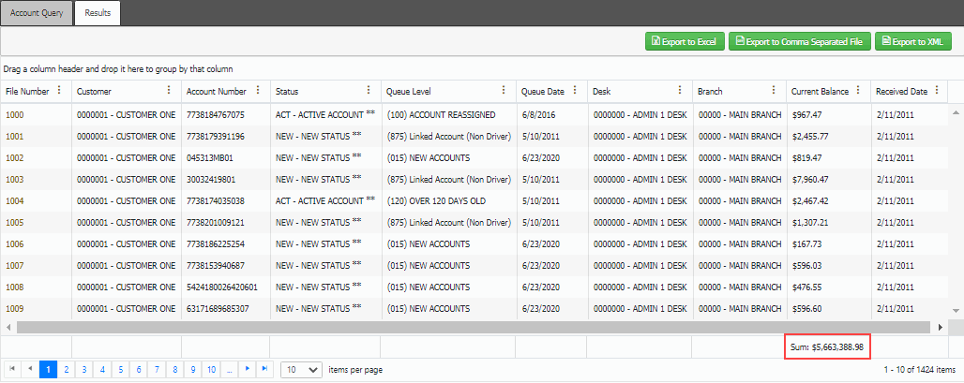Select the Results tab
This screenshot has width=964, height=383.
[x=98, y=14]
